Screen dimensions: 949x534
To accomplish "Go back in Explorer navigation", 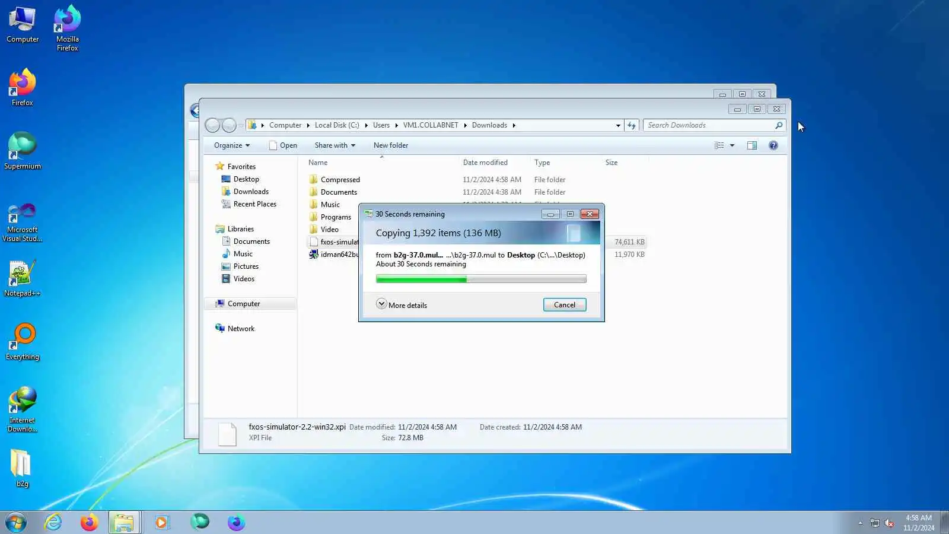I will (x=212, y=125).
